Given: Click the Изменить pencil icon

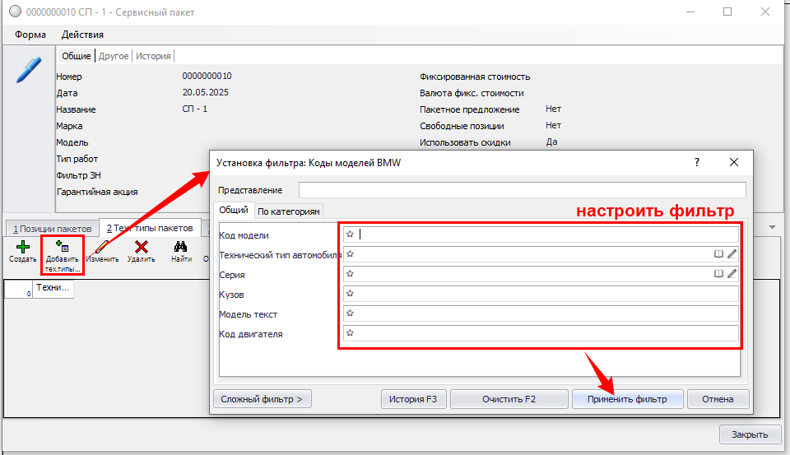Looking at the screenshot, I should point(102,246).
